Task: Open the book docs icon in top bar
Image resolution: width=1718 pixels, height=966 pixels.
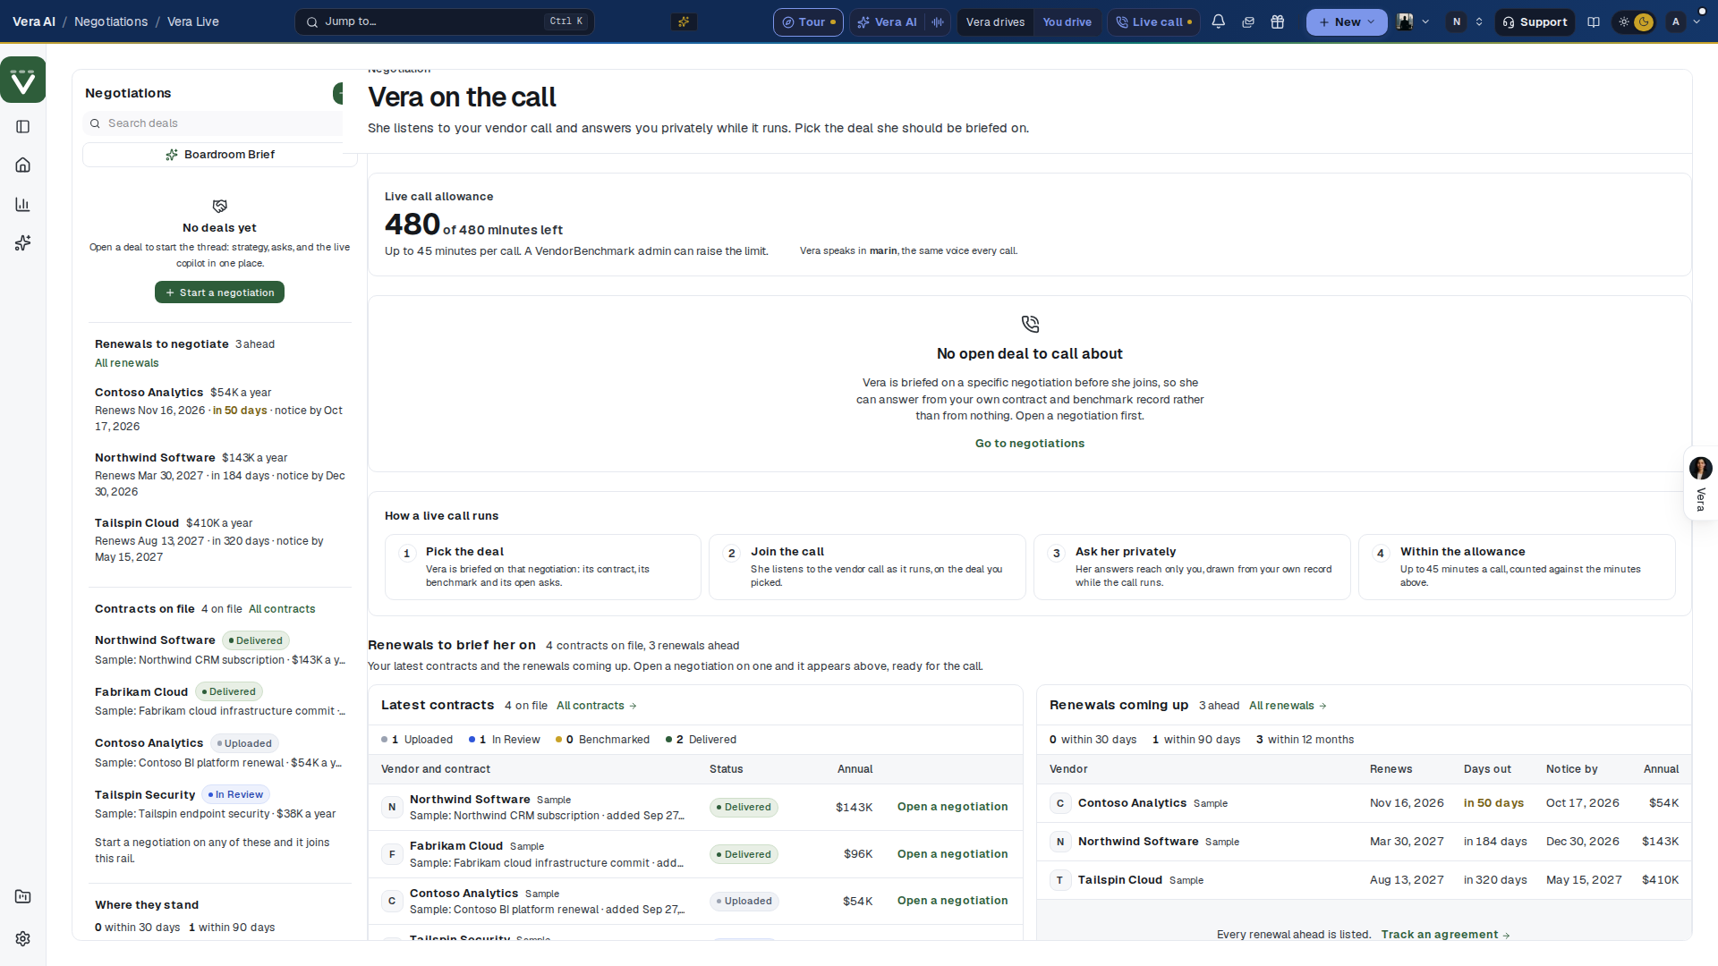Action: click(x=1594, y=21)
